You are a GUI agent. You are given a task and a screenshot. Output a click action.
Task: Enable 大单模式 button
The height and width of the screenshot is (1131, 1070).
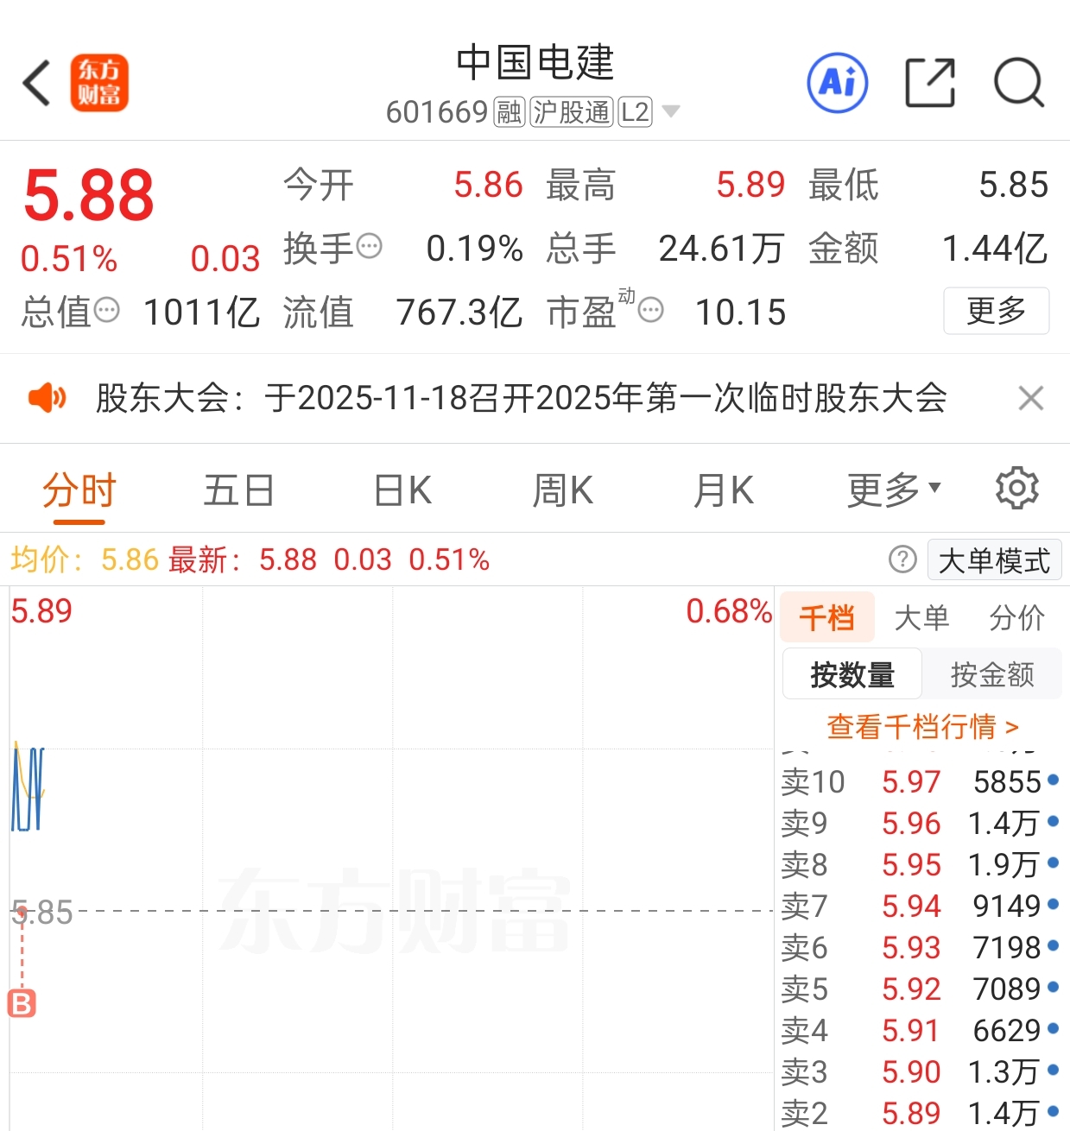[994, 560]
